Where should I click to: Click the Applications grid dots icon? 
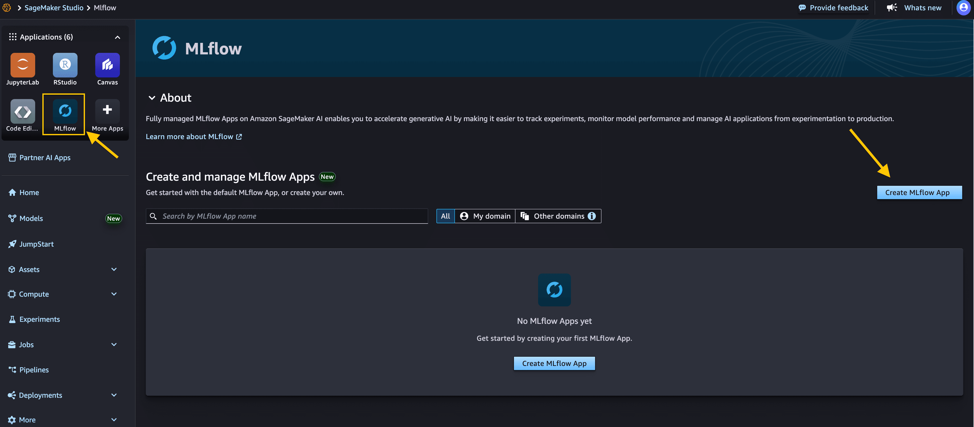[x=13, y=37]
